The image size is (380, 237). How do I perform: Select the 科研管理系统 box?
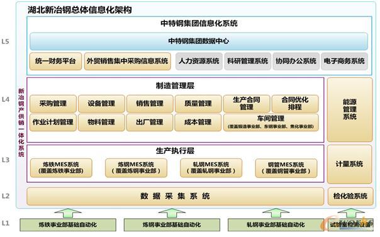(x=247, y=61)
